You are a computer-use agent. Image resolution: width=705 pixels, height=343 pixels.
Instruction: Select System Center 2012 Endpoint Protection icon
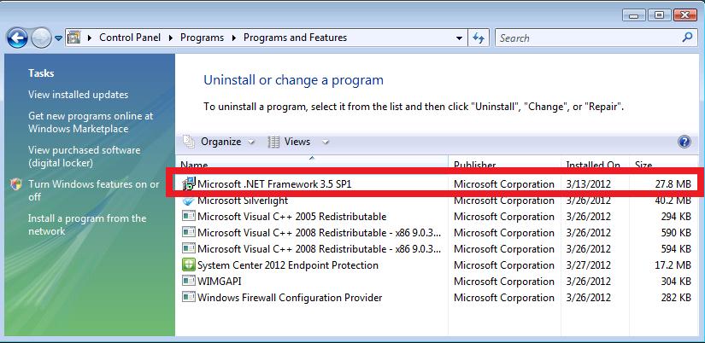[x=188, y=265]
